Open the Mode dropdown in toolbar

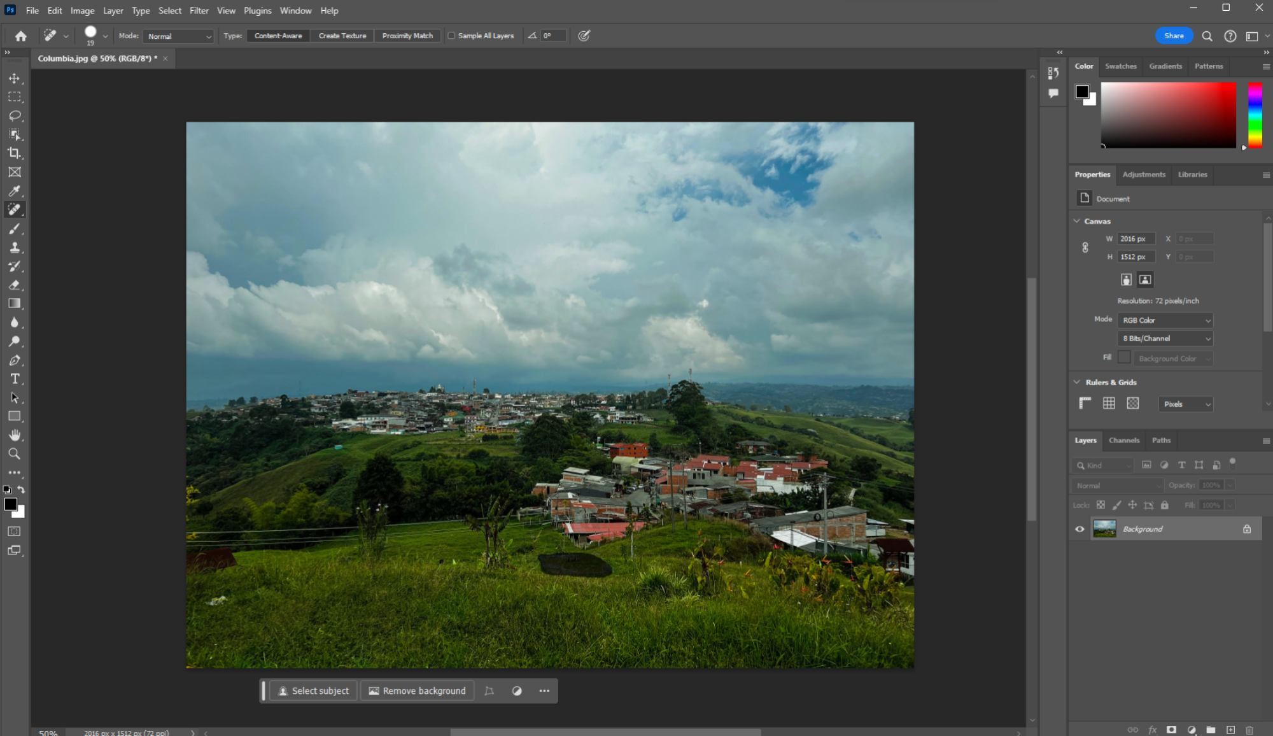point(176,36)
